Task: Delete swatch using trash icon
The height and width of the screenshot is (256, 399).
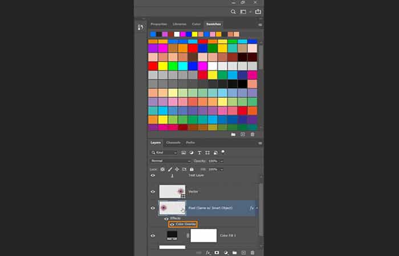Action: pos(253,134)
